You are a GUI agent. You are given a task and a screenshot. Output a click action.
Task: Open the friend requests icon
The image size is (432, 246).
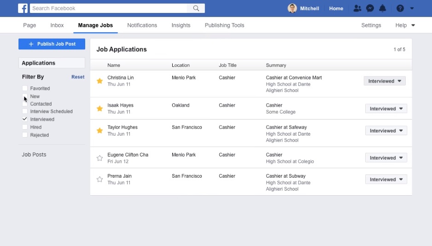coord(357,8)
